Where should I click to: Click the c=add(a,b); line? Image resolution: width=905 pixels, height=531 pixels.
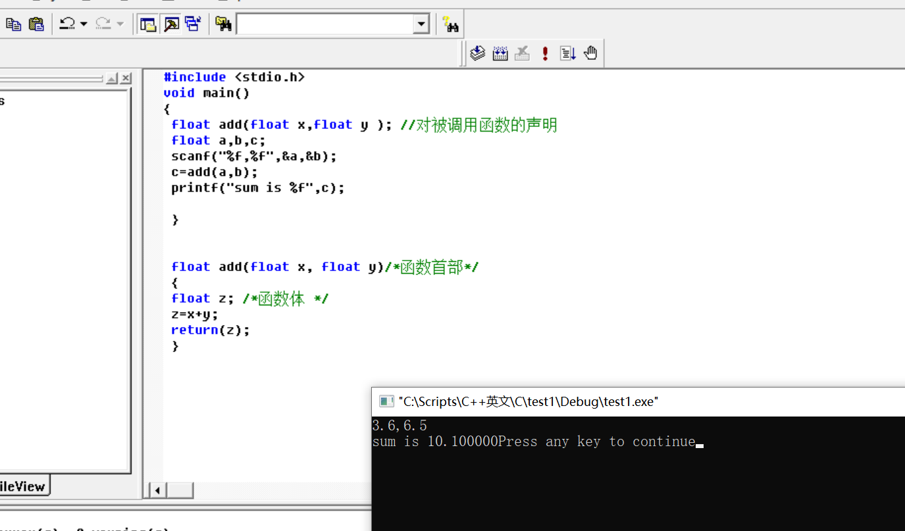pyautogui.click(x=215, y=172)
